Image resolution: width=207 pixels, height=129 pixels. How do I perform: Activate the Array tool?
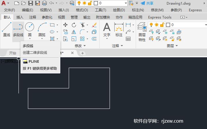coord(82,39)
